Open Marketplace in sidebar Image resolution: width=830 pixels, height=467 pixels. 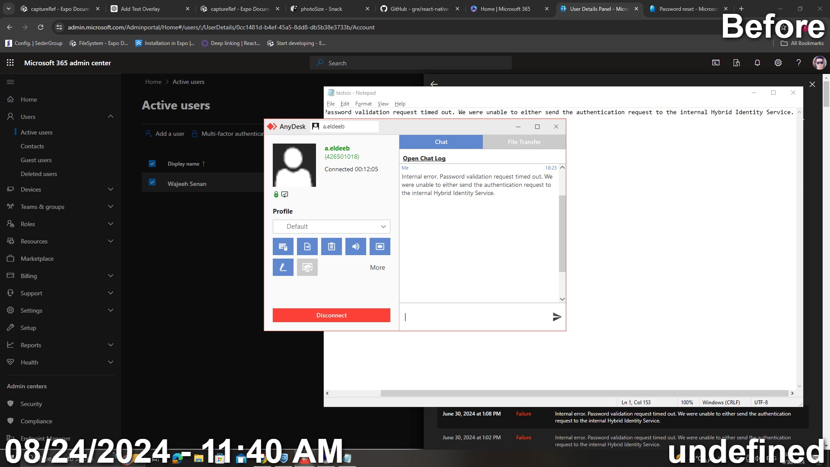click(37, 259)
